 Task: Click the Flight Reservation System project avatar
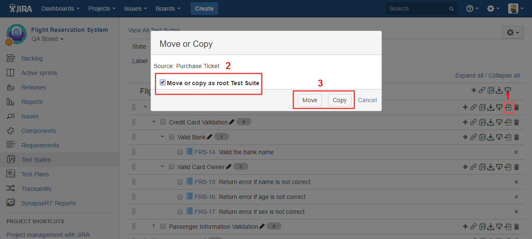(x=16, y=34)
